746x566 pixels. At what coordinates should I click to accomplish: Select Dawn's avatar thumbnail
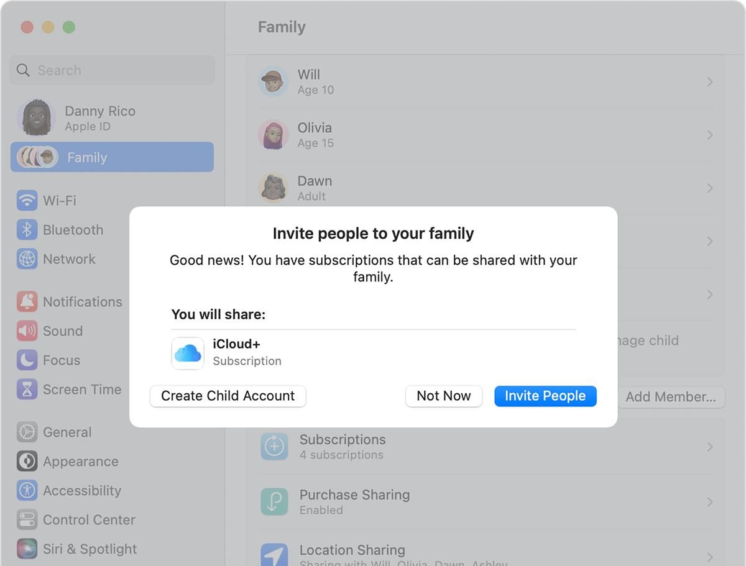tap(273, 188)
